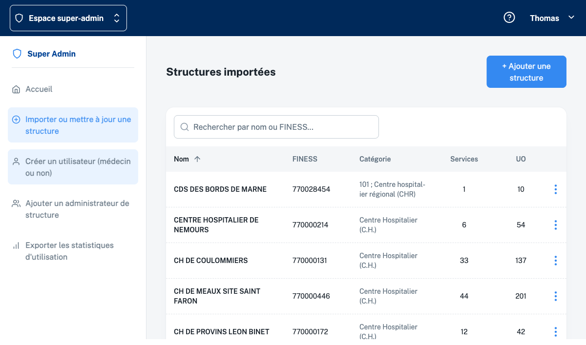This screenshot has width=586, height=345.
Task: Open three-dot menu for CH DE COULOMMIERS
Action: point(556,261)
